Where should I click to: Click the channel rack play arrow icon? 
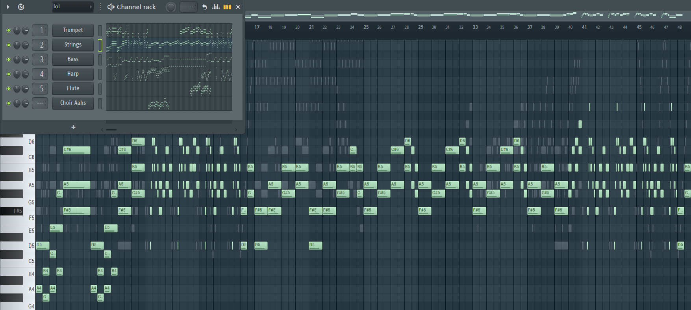(8, 7)
